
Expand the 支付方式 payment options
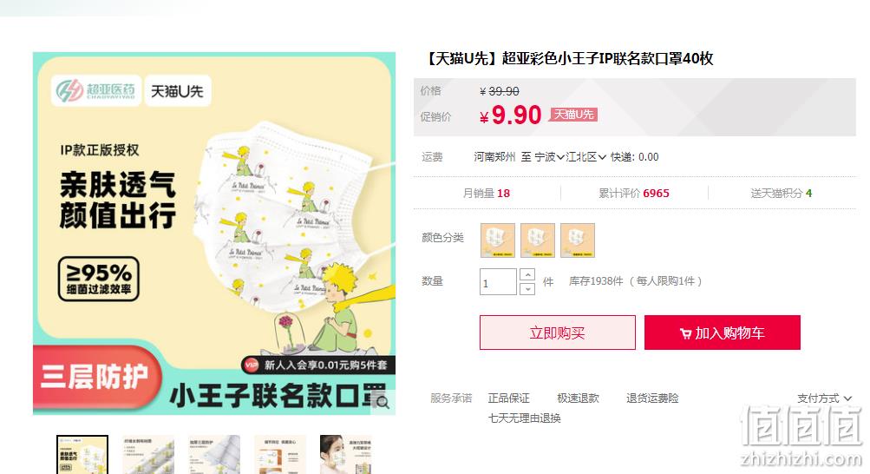click(824, 398)
